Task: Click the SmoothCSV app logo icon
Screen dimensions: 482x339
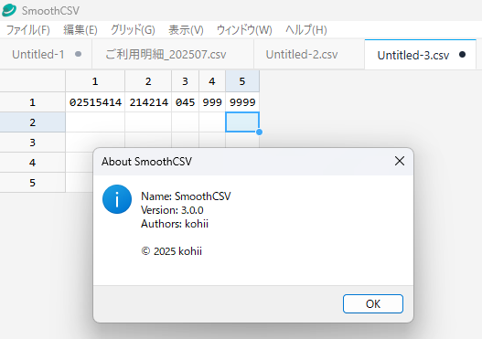Action: (9, 10)
